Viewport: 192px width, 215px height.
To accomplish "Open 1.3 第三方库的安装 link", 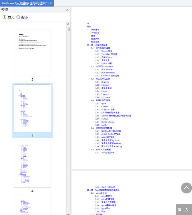I will pyautogui.click(x=101, y=79).
